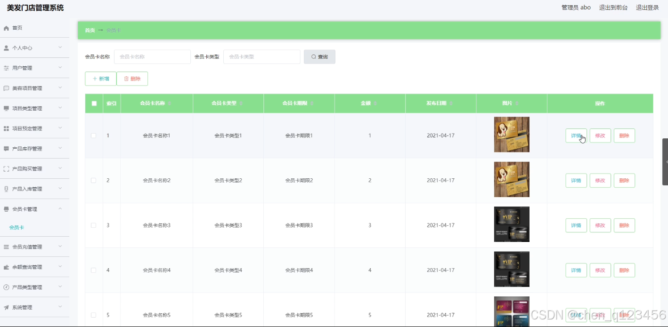Open 产品购买管理 in the sidebar
The width and height of the screenshot is (668, 327).
tap(34, 169)
